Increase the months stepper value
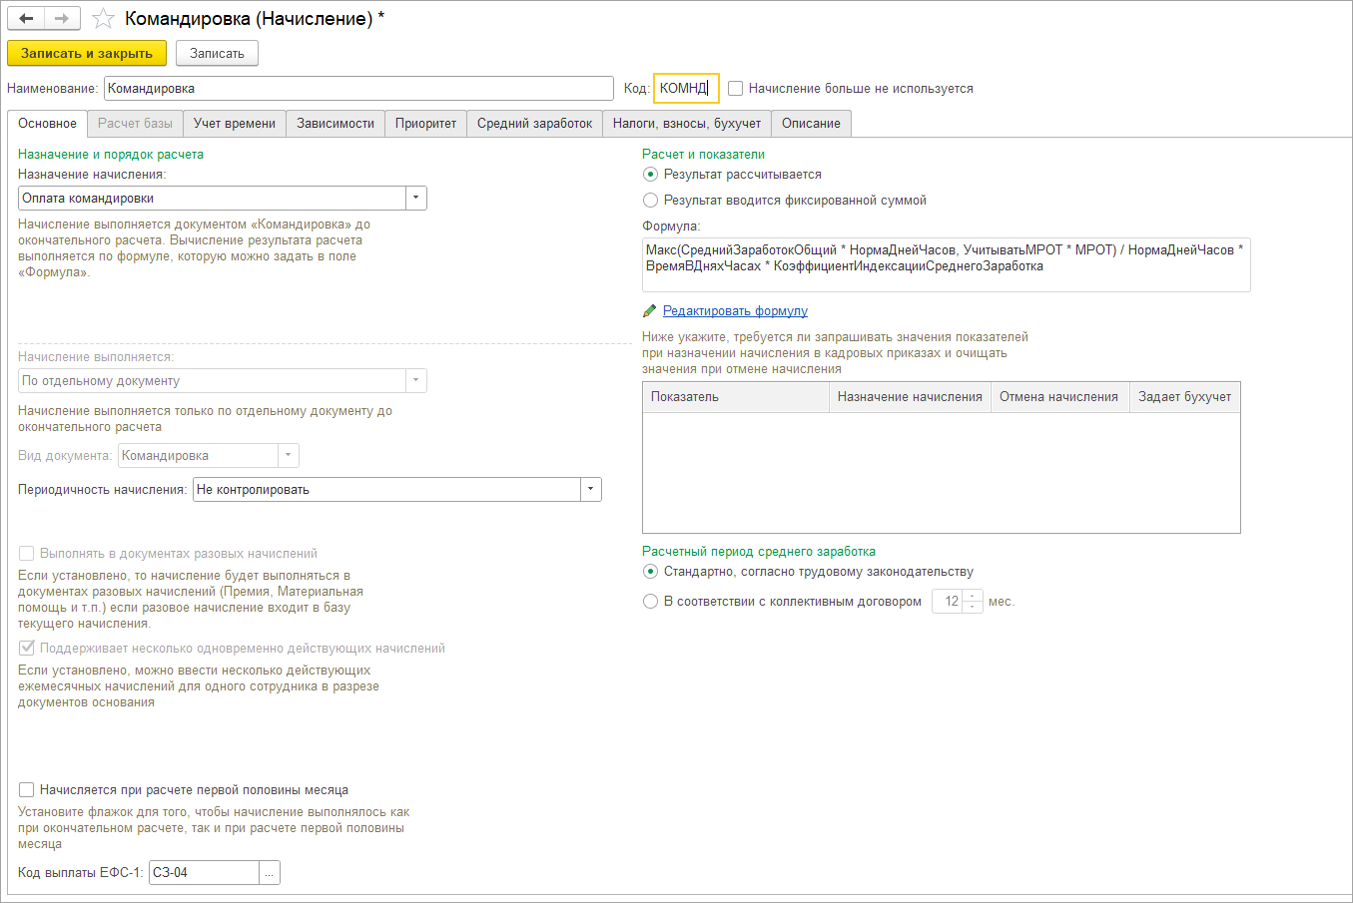The width and height of the screenshot is (1353, 903). pos(974,596)
